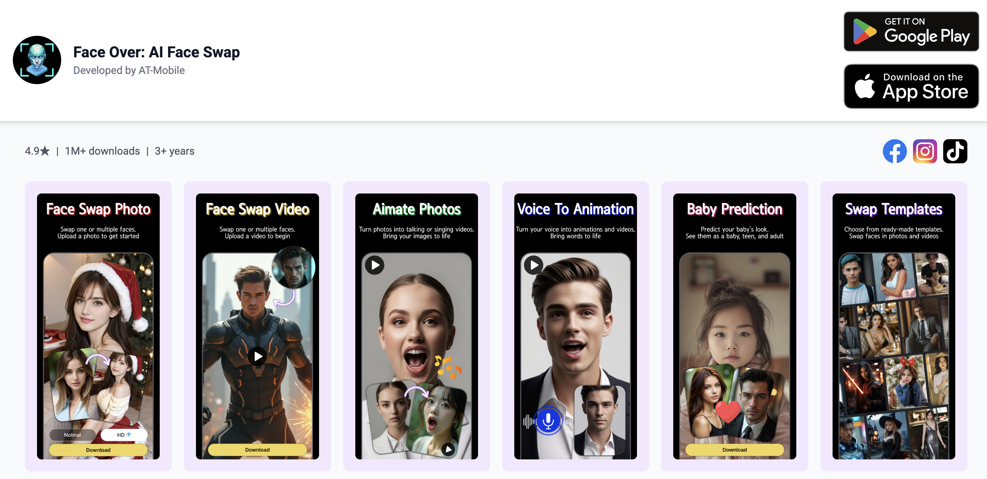987x479 pixels.
Task: Click the swap arrow icon in Aimate Photos
Action: click(416, 393)
